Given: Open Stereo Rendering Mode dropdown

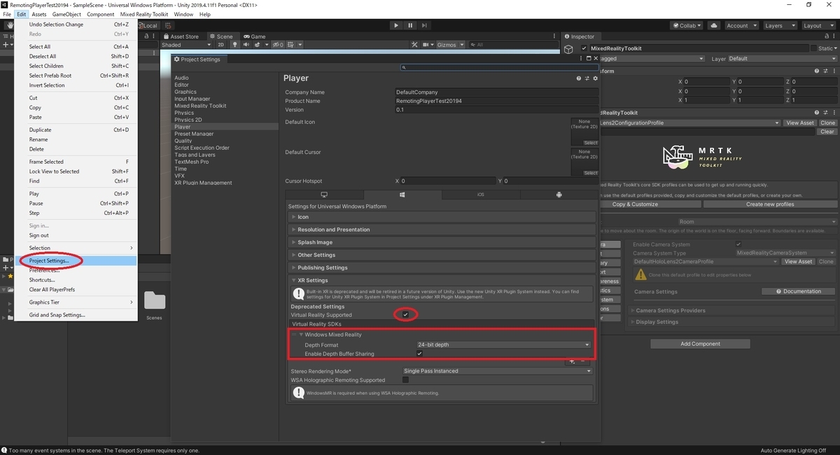Looking at the screenshot, I should (498, 370).
